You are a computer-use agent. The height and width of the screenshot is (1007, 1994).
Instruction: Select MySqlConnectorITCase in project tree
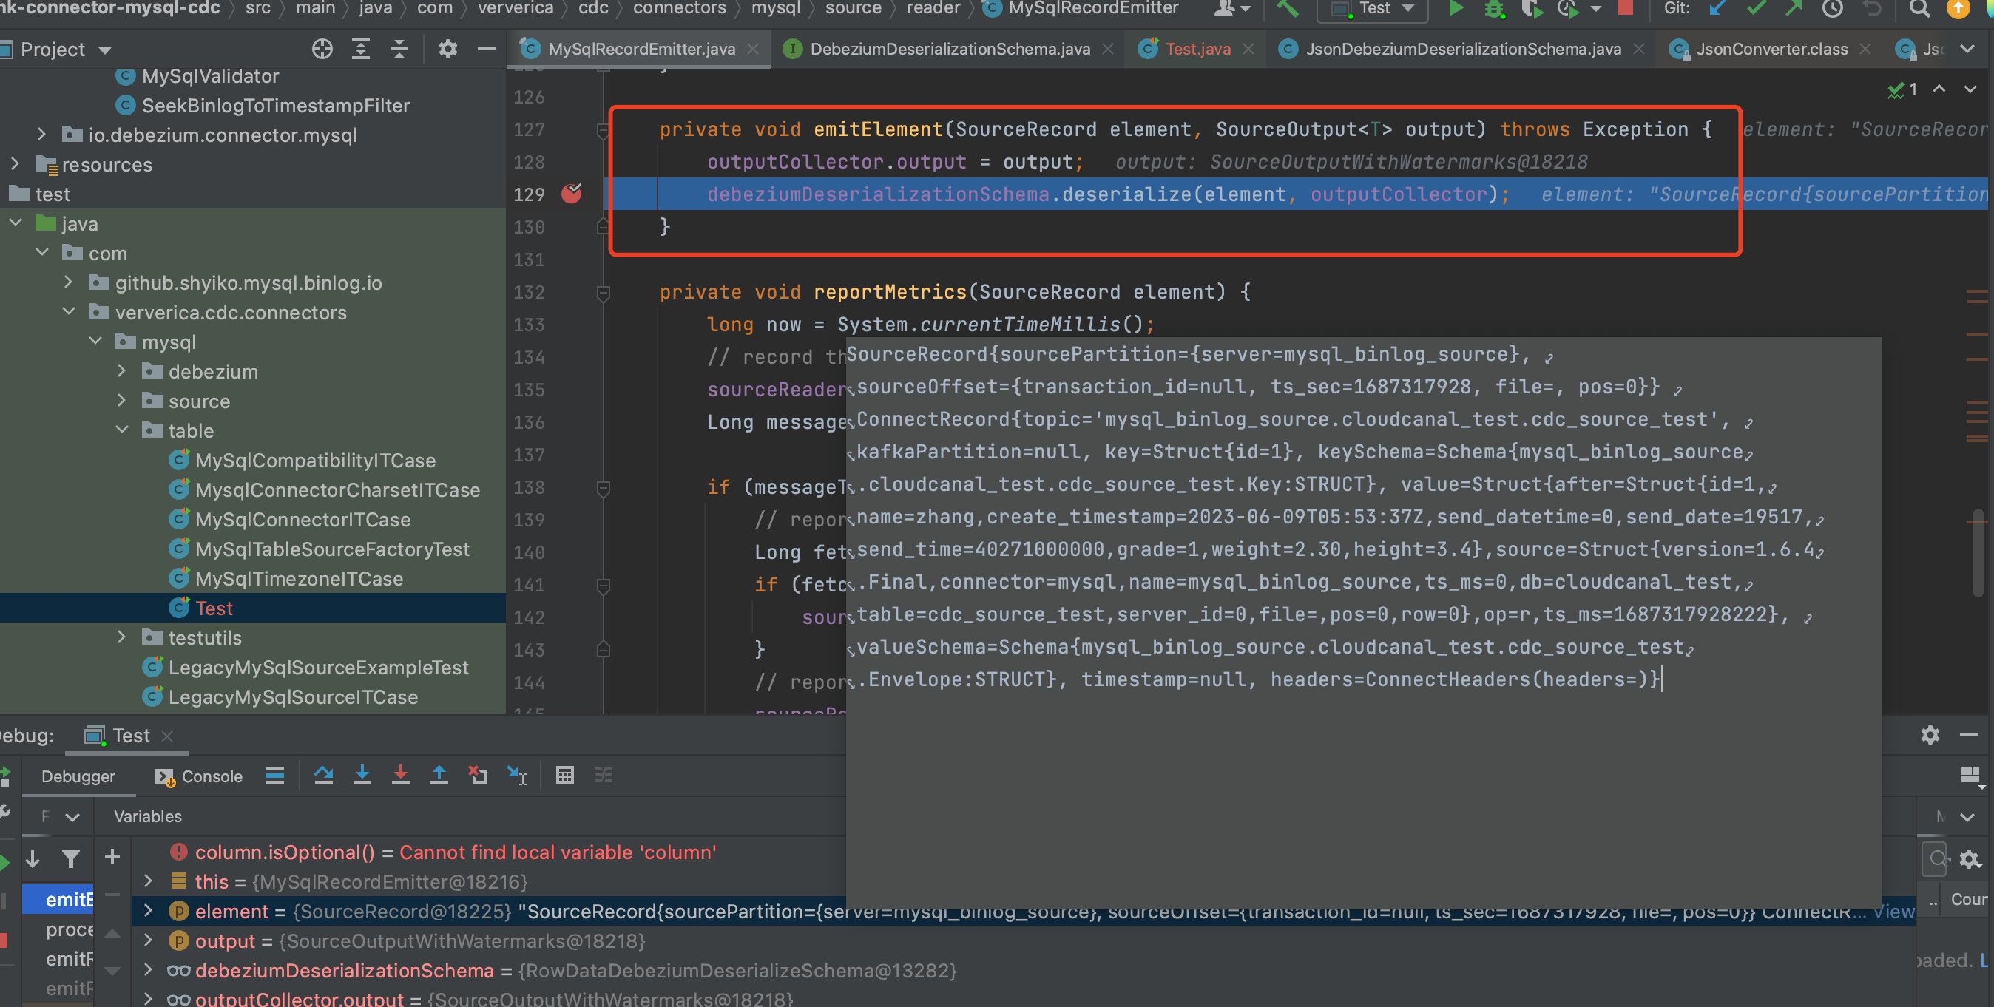303,519
